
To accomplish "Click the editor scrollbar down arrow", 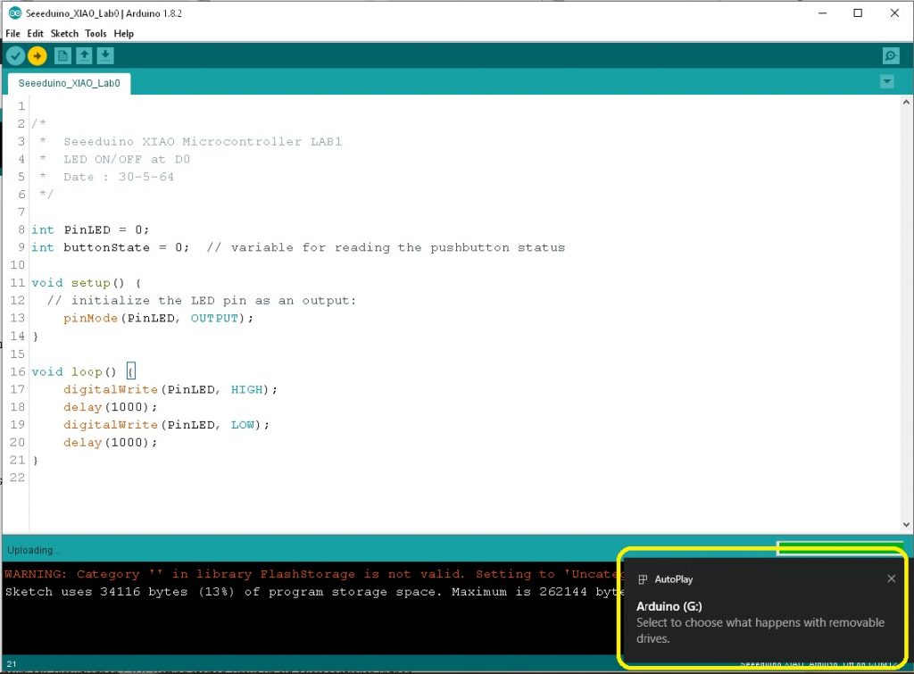I will coord(907,525).
